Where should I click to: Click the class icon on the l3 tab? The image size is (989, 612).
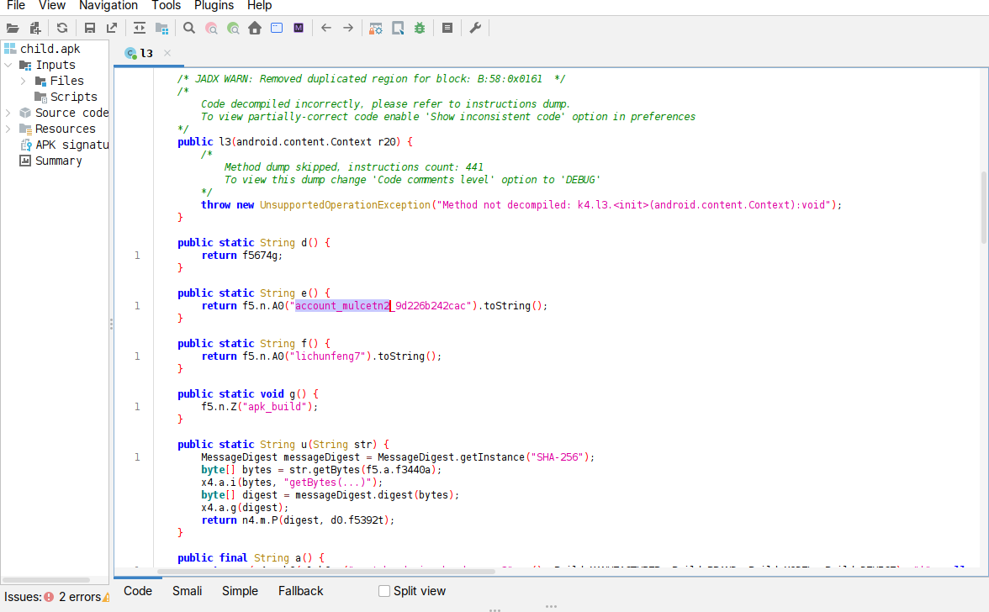(130, 54)
